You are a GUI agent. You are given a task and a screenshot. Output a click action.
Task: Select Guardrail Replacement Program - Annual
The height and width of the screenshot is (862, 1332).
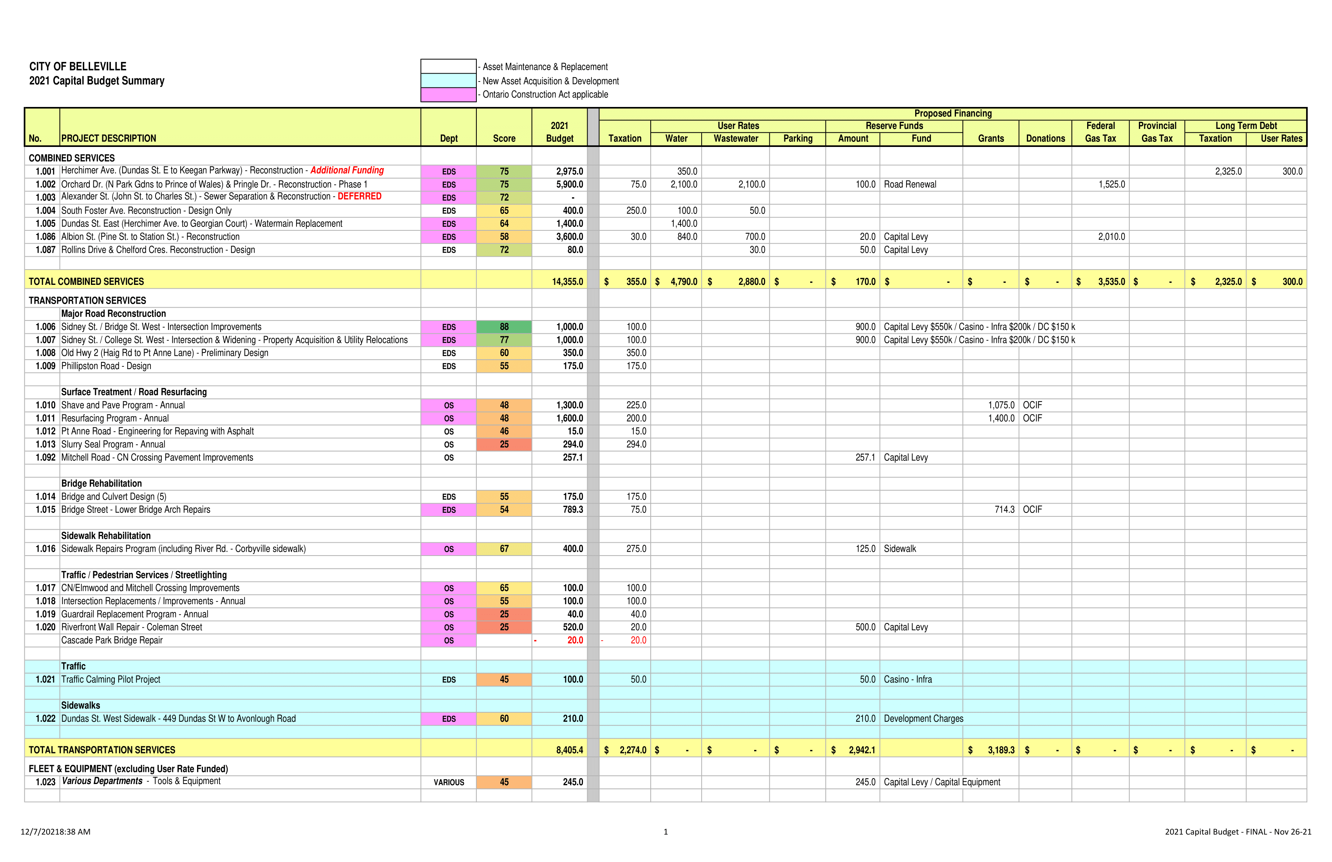click(x=135, y=614)
